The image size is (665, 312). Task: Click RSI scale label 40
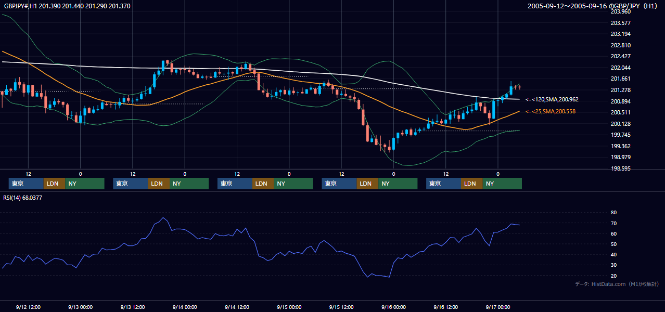pyautogui.click(x=613, y=254)
